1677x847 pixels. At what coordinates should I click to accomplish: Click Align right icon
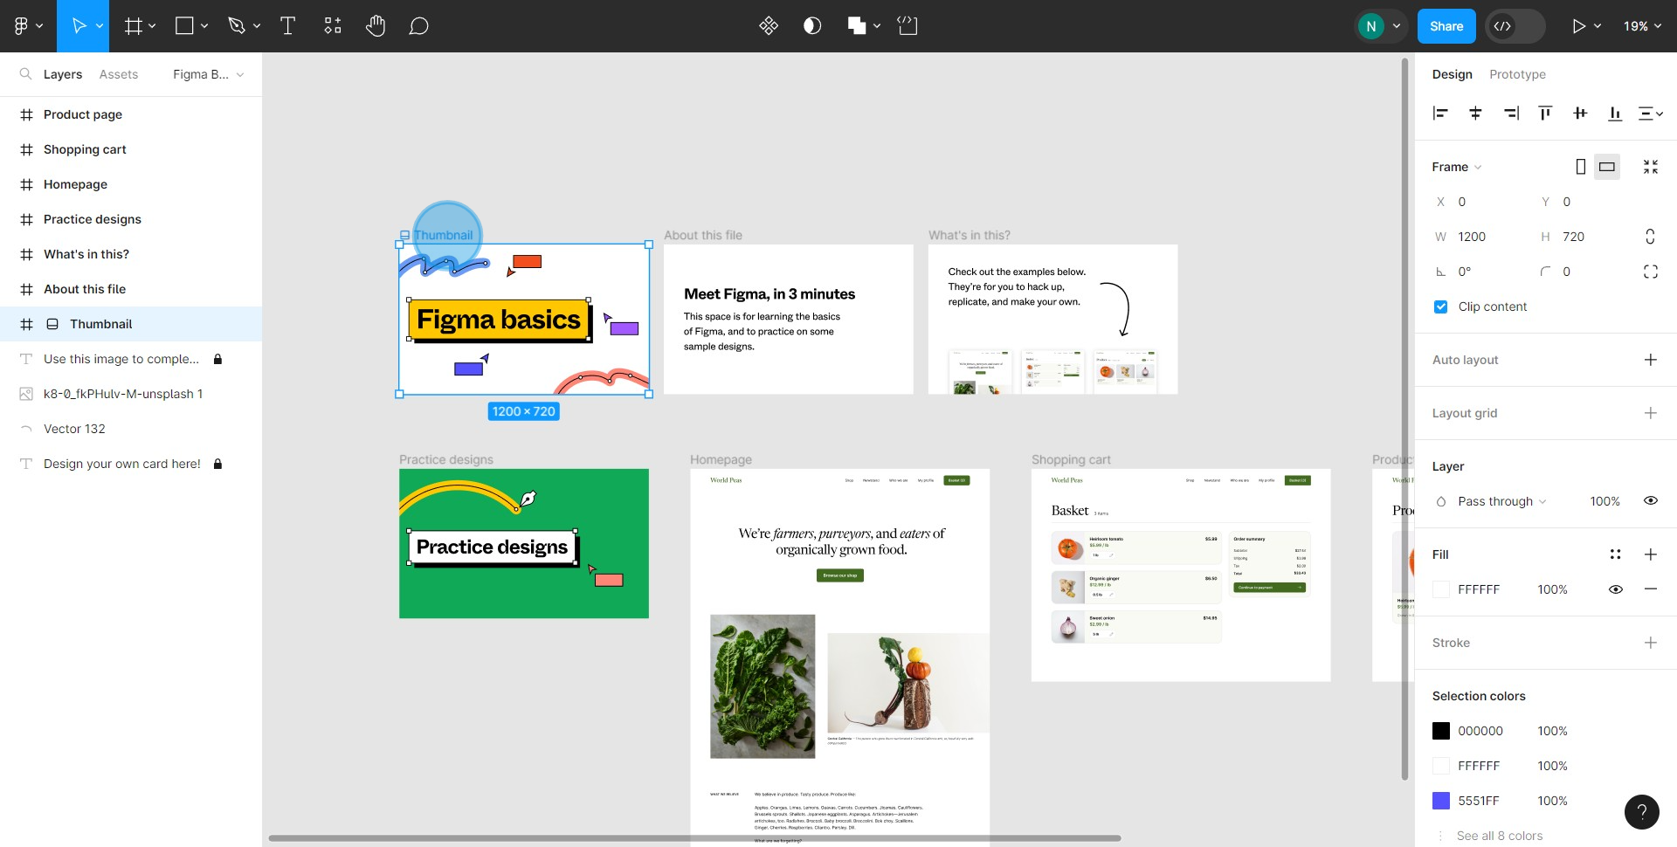click(1511, 114)
